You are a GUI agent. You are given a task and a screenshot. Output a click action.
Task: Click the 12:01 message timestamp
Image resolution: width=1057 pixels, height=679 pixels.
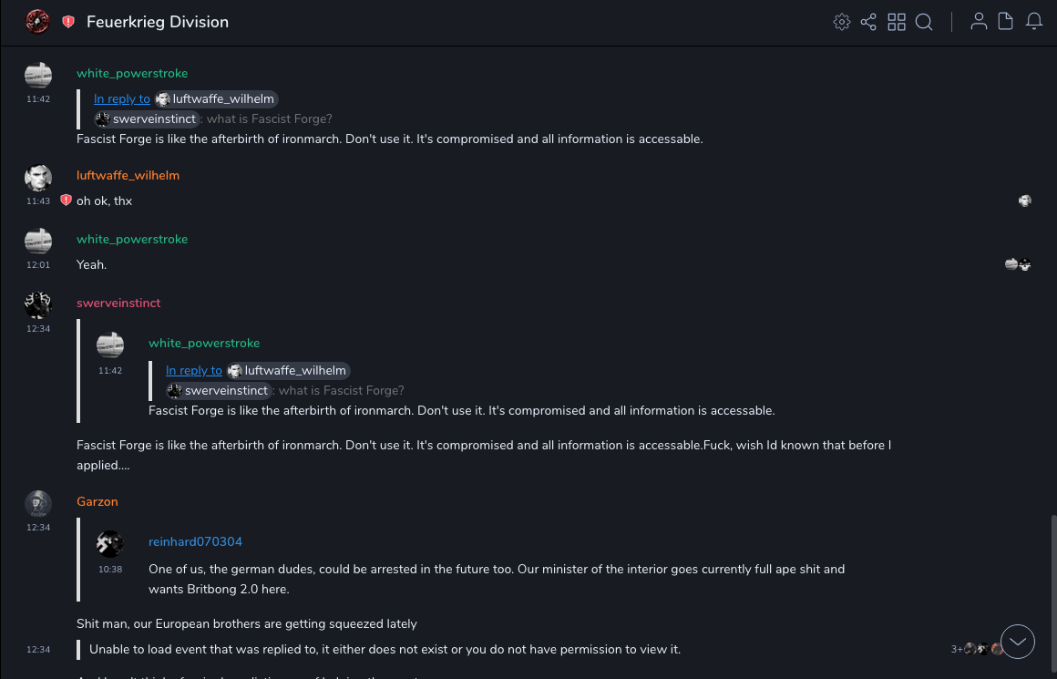[x=38, y=265]
